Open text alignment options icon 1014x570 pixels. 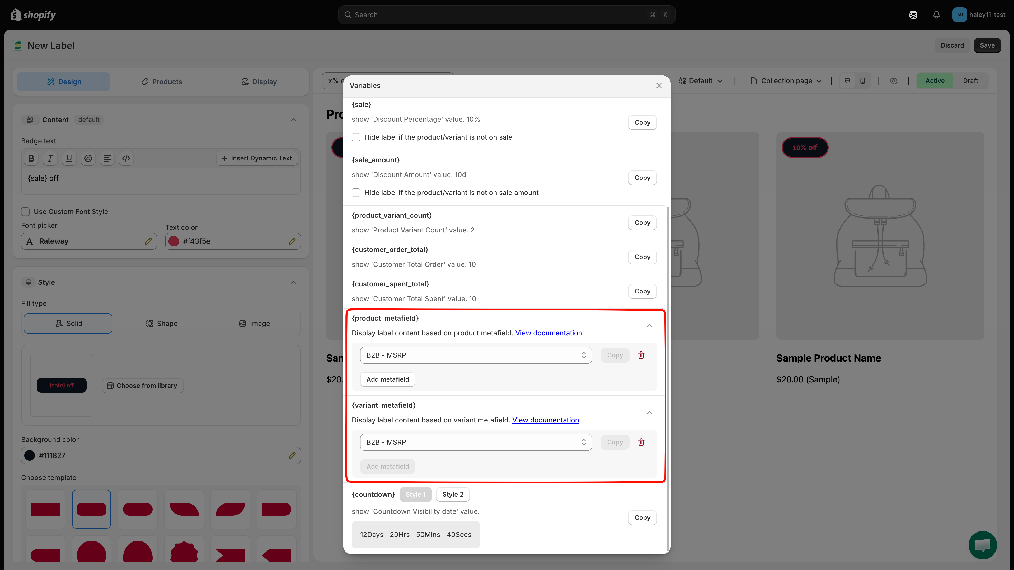tap(107, 158)
